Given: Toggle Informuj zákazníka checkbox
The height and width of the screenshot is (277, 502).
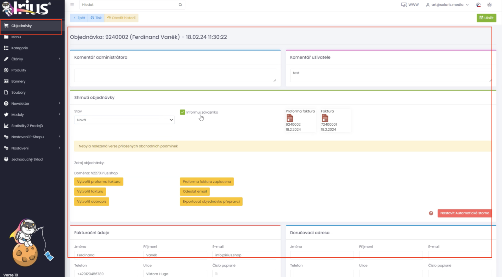Looking at the screenshot, I should 182,112.
